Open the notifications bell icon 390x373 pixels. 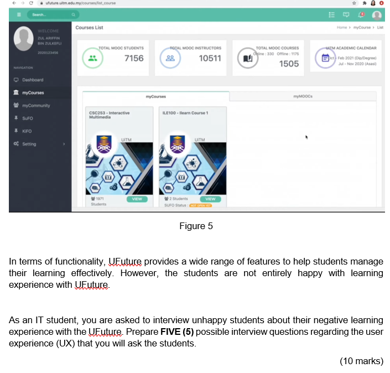tap(361, 15)
